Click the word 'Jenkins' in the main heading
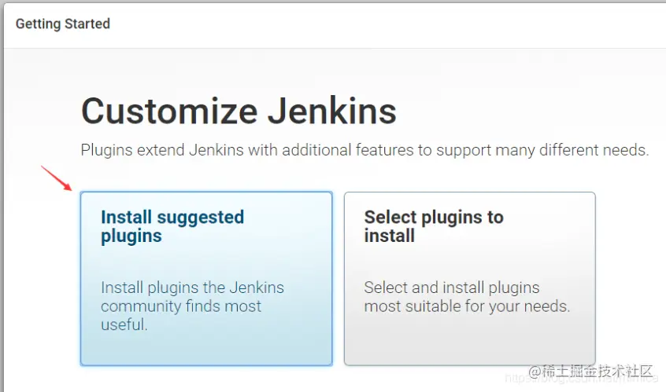This screenshot has width=666, height=392. tap(332, 111)
